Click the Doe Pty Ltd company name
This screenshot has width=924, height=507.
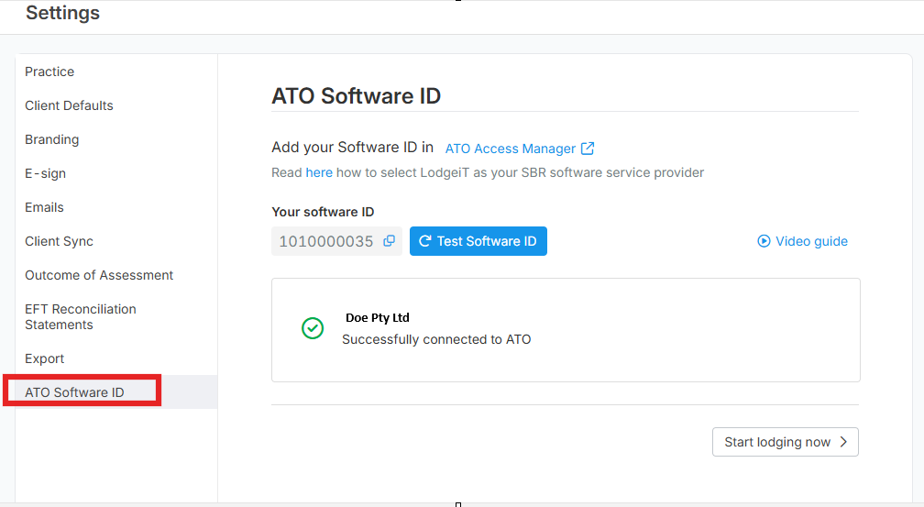click(x=377, y=318)
